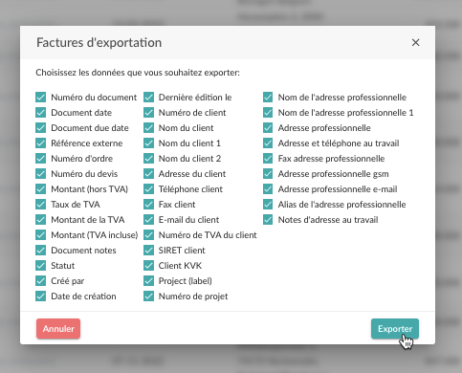The width and height of the screenshot is (462, 373).
Task: Toggle Nom du client 2 checkbox
Action: 148,159
